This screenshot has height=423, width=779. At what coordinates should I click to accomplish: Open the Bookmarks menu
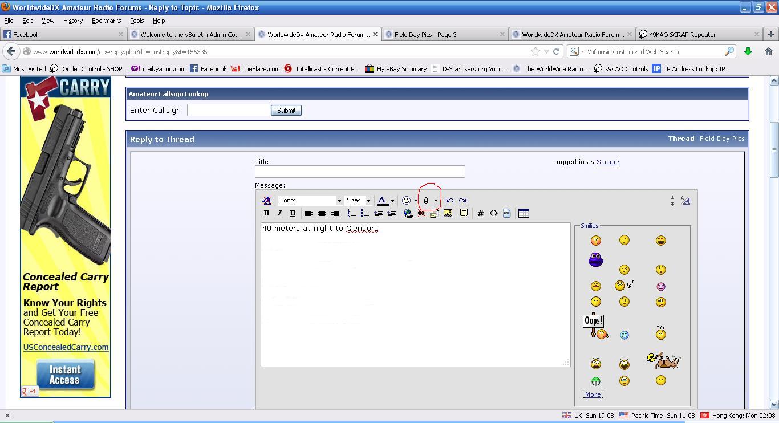(106, 21)
